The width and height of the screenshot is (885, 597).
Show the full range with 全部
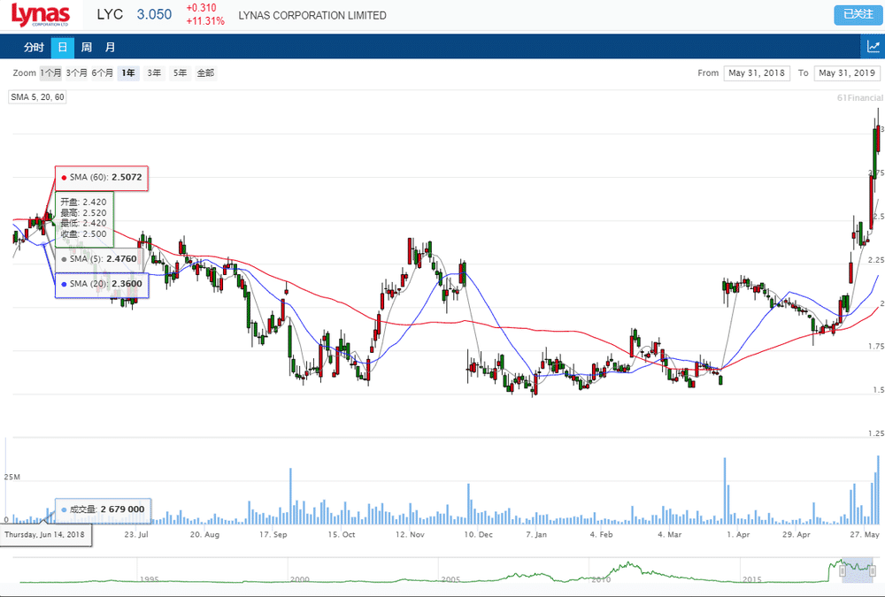(205, 73)
